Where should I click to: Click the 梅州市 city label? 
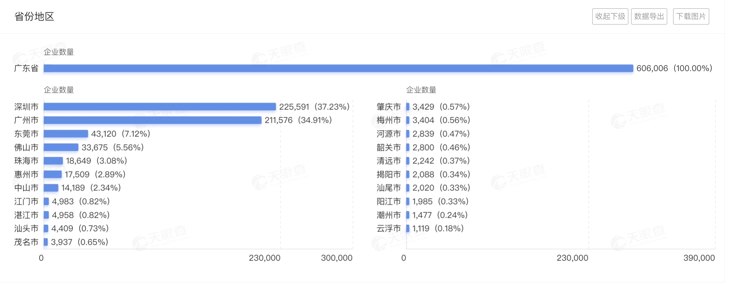coord(389,120)
